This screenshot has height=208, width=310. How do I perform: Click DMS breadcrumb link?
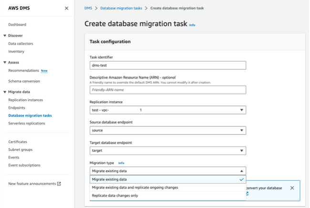pos(88,8)
